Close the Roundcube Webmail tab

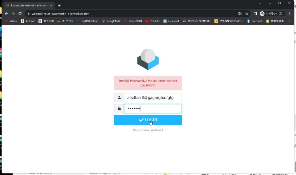tap(51, 5)
